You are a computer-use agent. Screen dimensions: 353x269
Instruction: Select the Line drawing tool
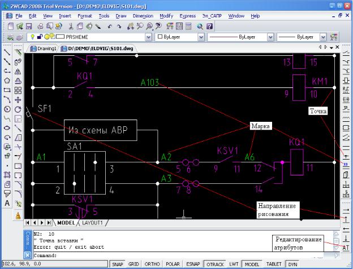[x=7, y=52]
